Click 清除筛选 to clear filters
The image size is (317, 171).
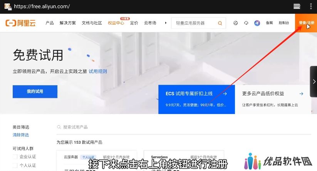(21, 135)
